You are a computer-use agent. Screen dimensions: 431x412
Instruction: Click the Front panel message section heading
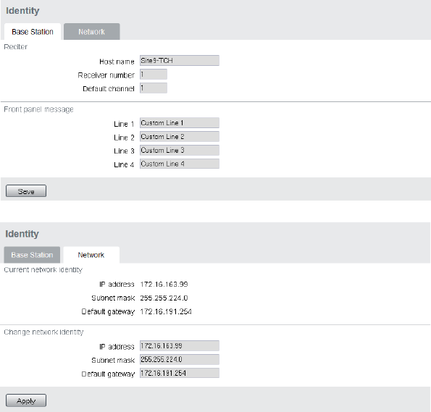pyautogui.click(x=38, y=109)
